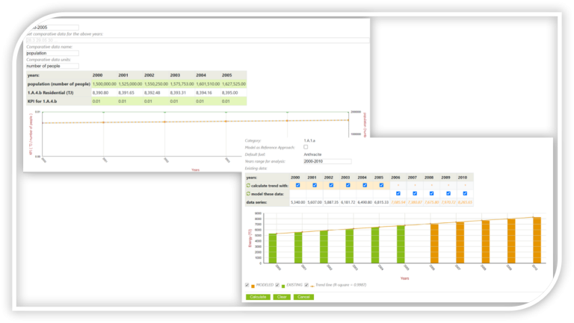Toggle the MODELED series visibility checkbox
The image size is (574, 323).
(247, 285)
